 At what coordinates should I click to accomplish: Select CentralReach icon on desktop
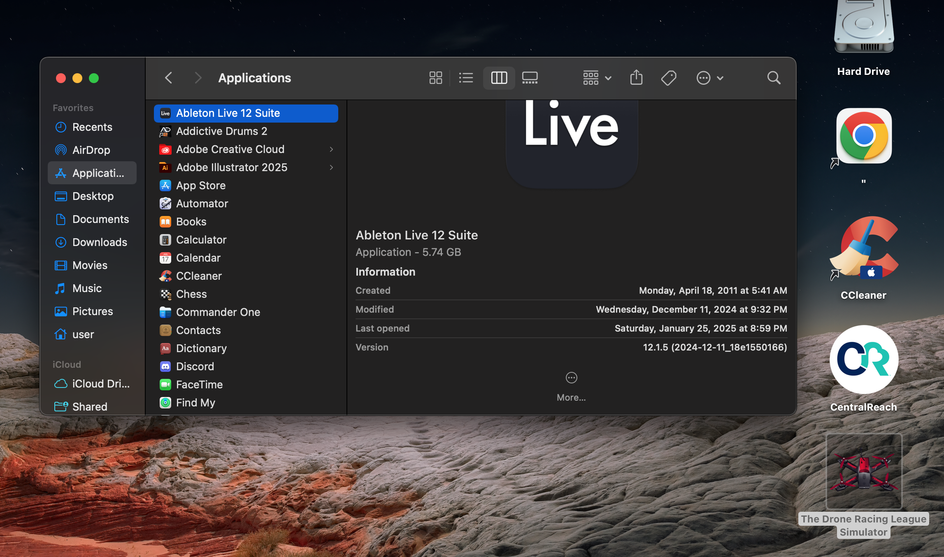[864, 360]
